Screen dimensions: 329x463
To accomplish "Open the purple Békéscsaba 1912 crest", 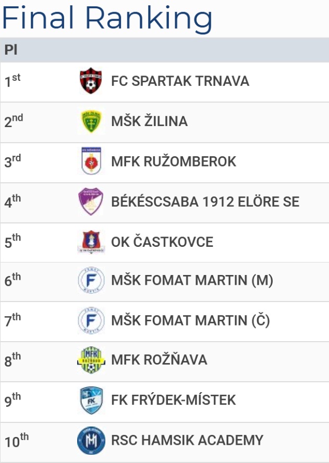I will click(91, 202).
